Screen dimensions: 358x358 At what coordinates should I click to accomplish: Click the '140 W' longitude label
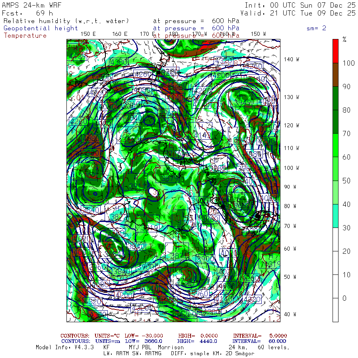291,59
